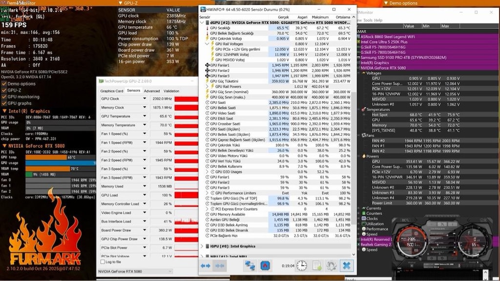Collapse FurMark NVIDIA GeForce RTX 5080 section

click(x=4, y=146)
